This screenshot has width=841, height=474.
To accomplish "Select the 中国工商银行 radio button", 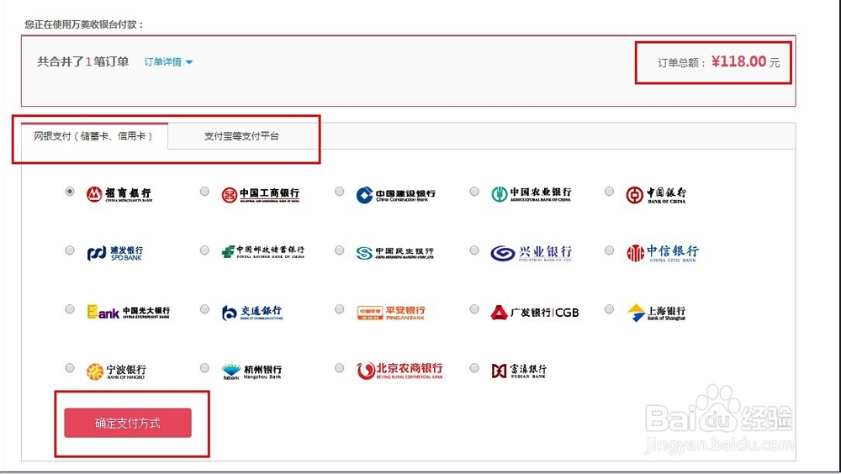I will point(204,192).
